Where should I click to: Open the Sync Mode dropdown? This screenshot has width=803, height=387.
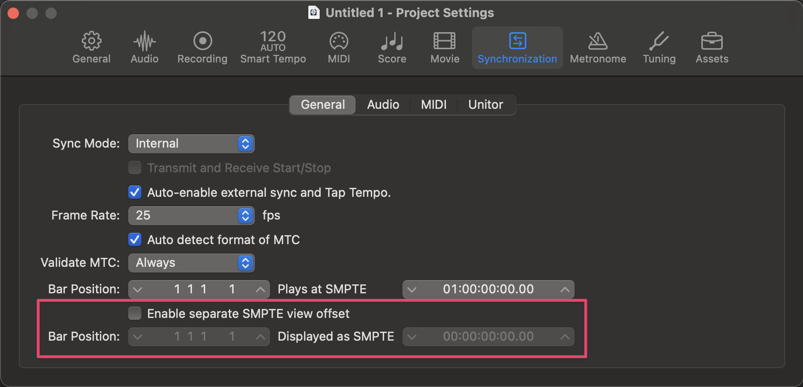pyautogui.click(x=191, y=144)
